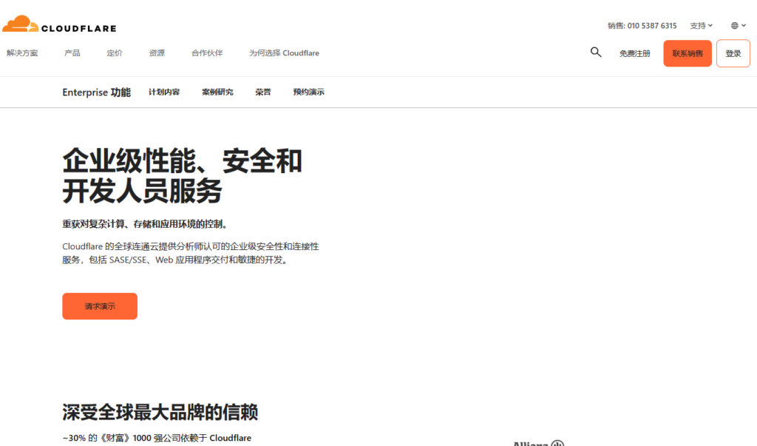The width and height of the screenshot is (757, 446).
Task: Open the globe language selector
Action: pos(739,26)
